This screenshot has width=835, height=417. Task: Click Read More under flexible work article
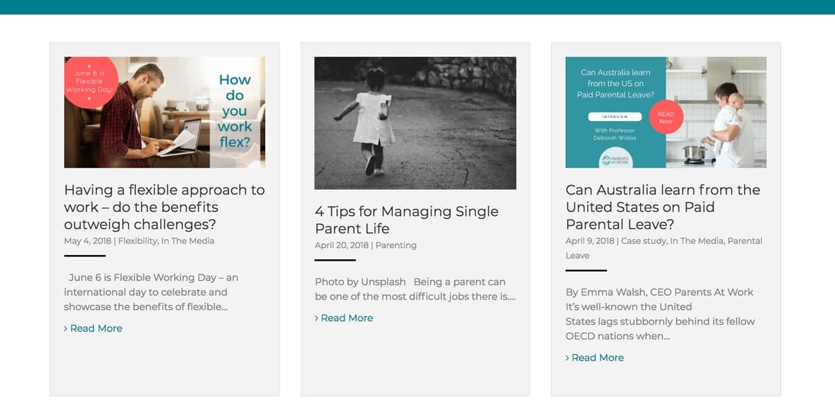click(93, 328)
